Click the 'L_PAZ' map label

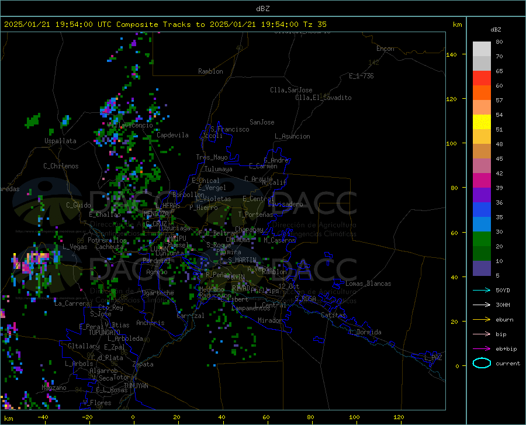(x=433, y=358)
